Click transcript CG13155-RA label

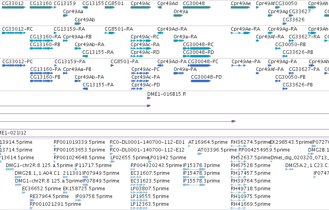click(98, 52)
